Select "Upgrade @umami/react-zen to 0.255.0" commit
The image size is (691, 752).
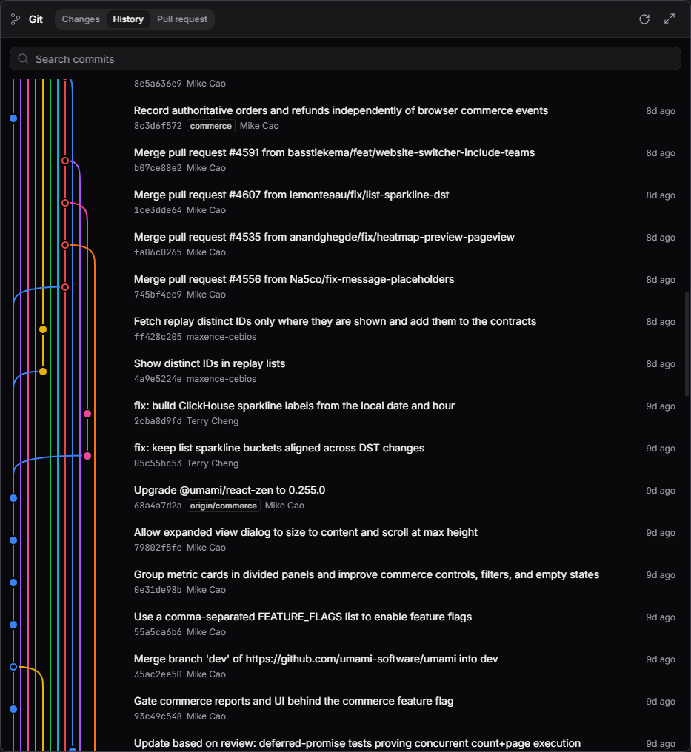pyautogui.click(x=230, y=490)
